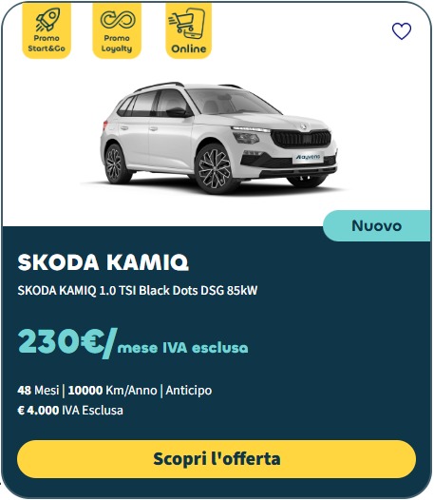Viewport: 434px width, 500px height.
Task: Click the "Nuovo" badge
Action: (x=376, y=226)
